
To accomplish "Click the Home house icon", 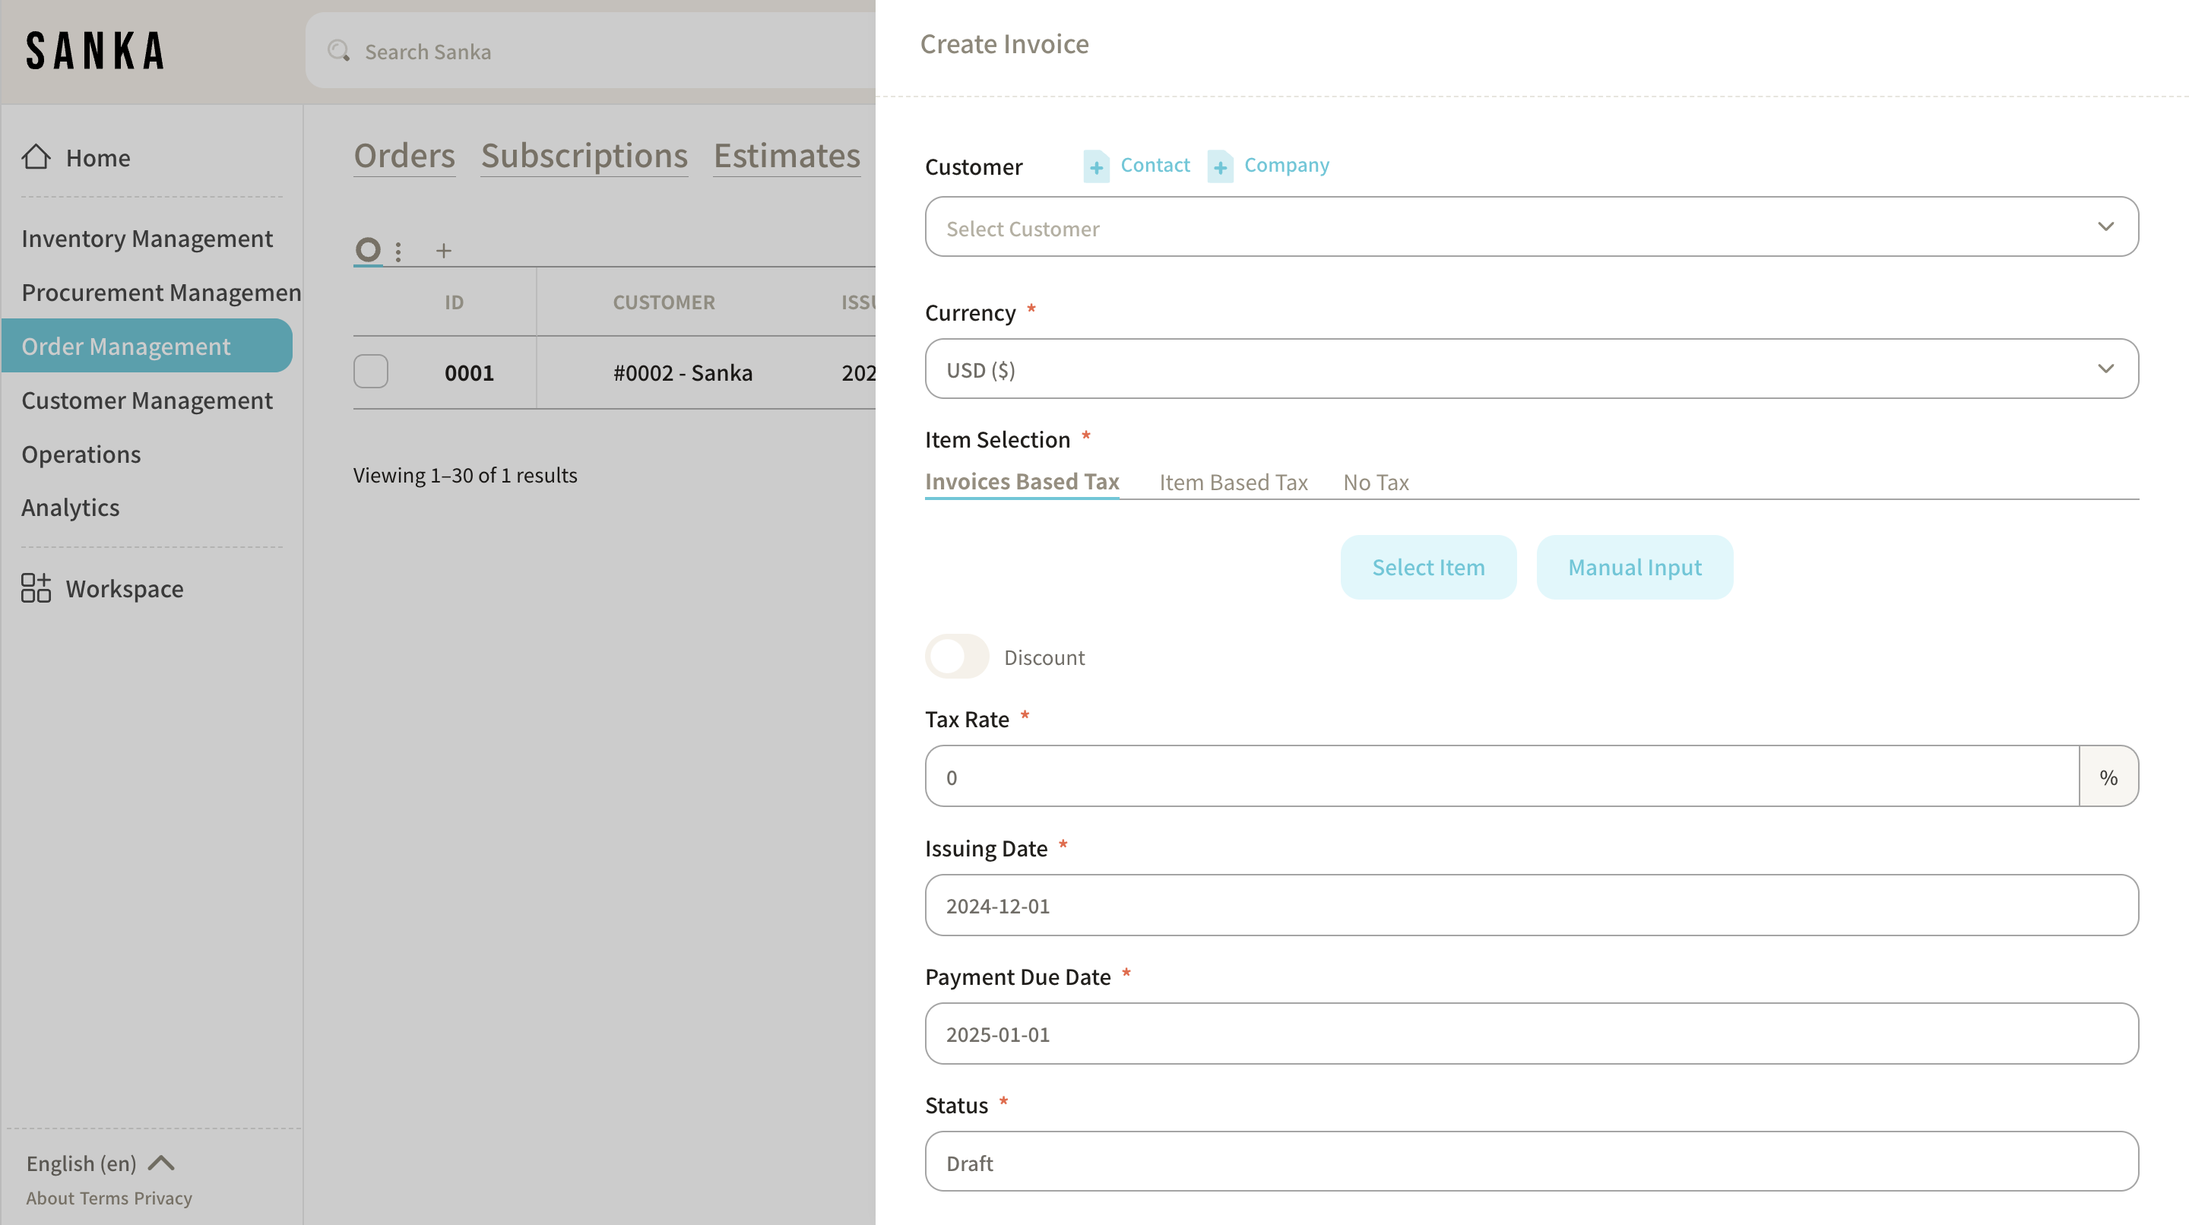I will click(x=36, y=157).
